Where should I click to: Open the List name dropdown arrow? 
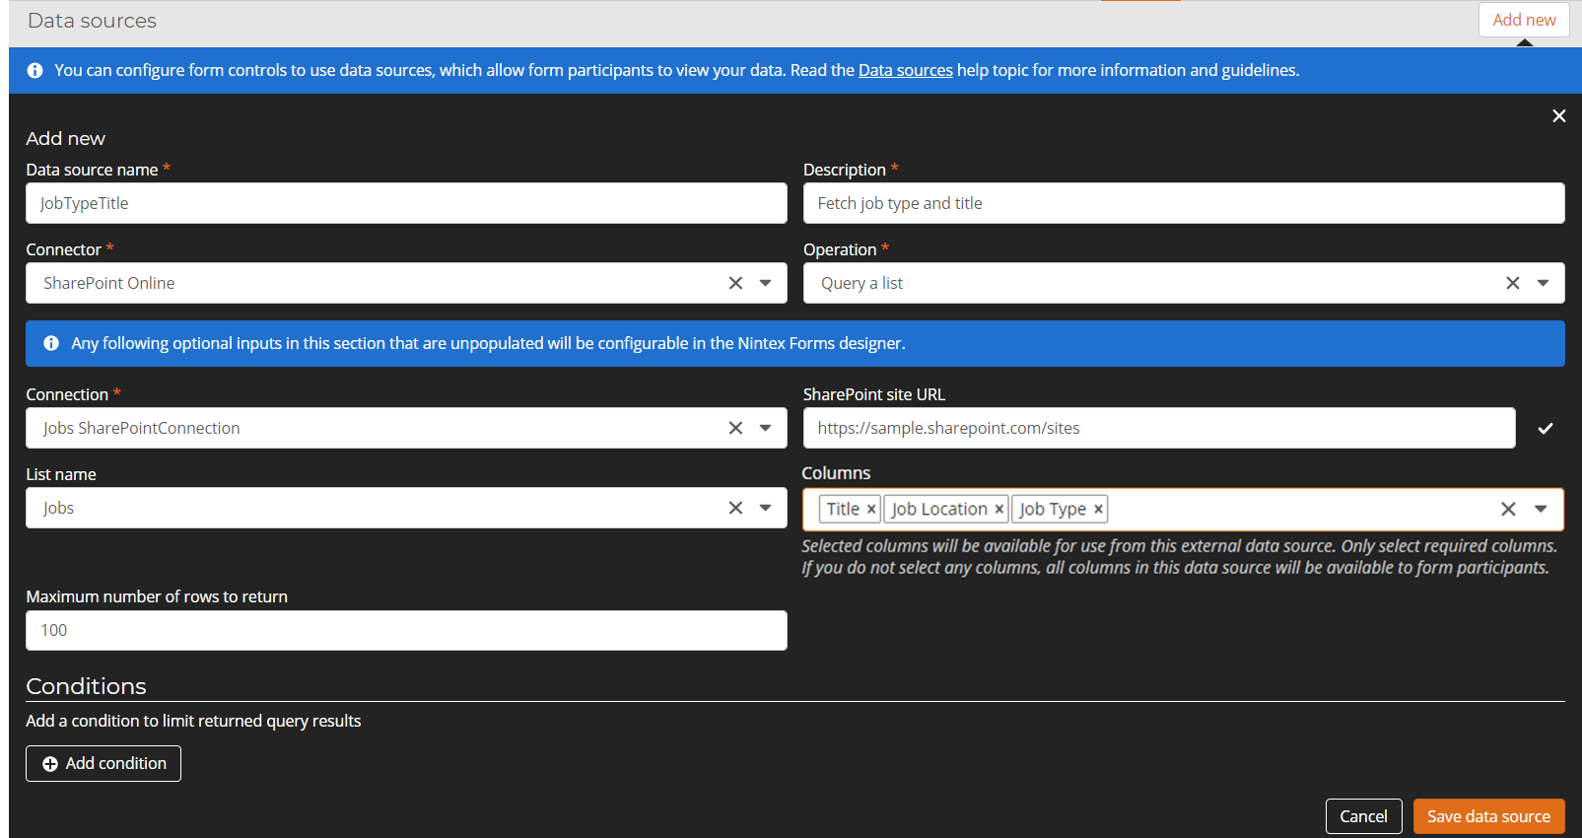766,508
